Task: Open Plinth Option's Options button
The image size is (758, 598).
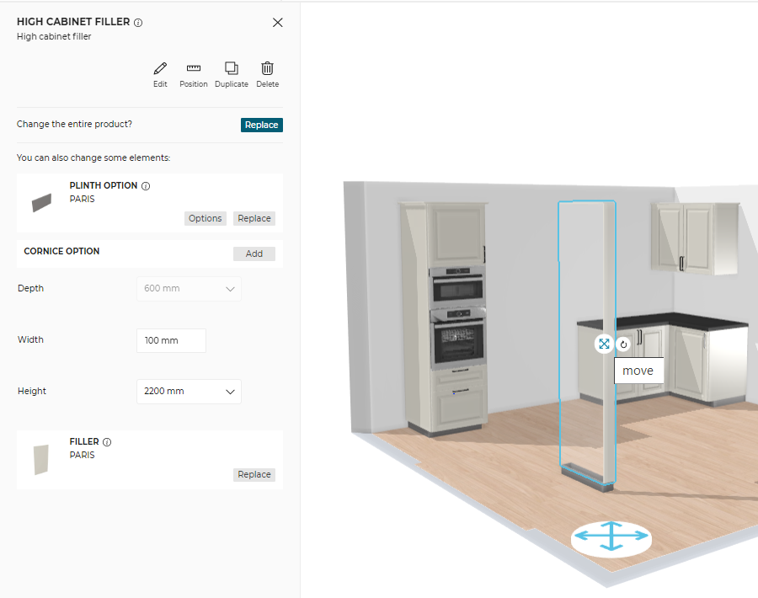Action: [x=205, y=218]
